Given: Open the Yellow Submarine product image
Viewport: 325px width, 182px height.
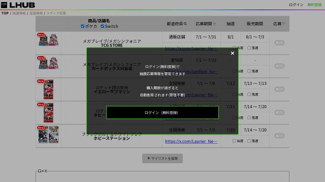Looking at the screenshot, I should click(x=49, y=89).
